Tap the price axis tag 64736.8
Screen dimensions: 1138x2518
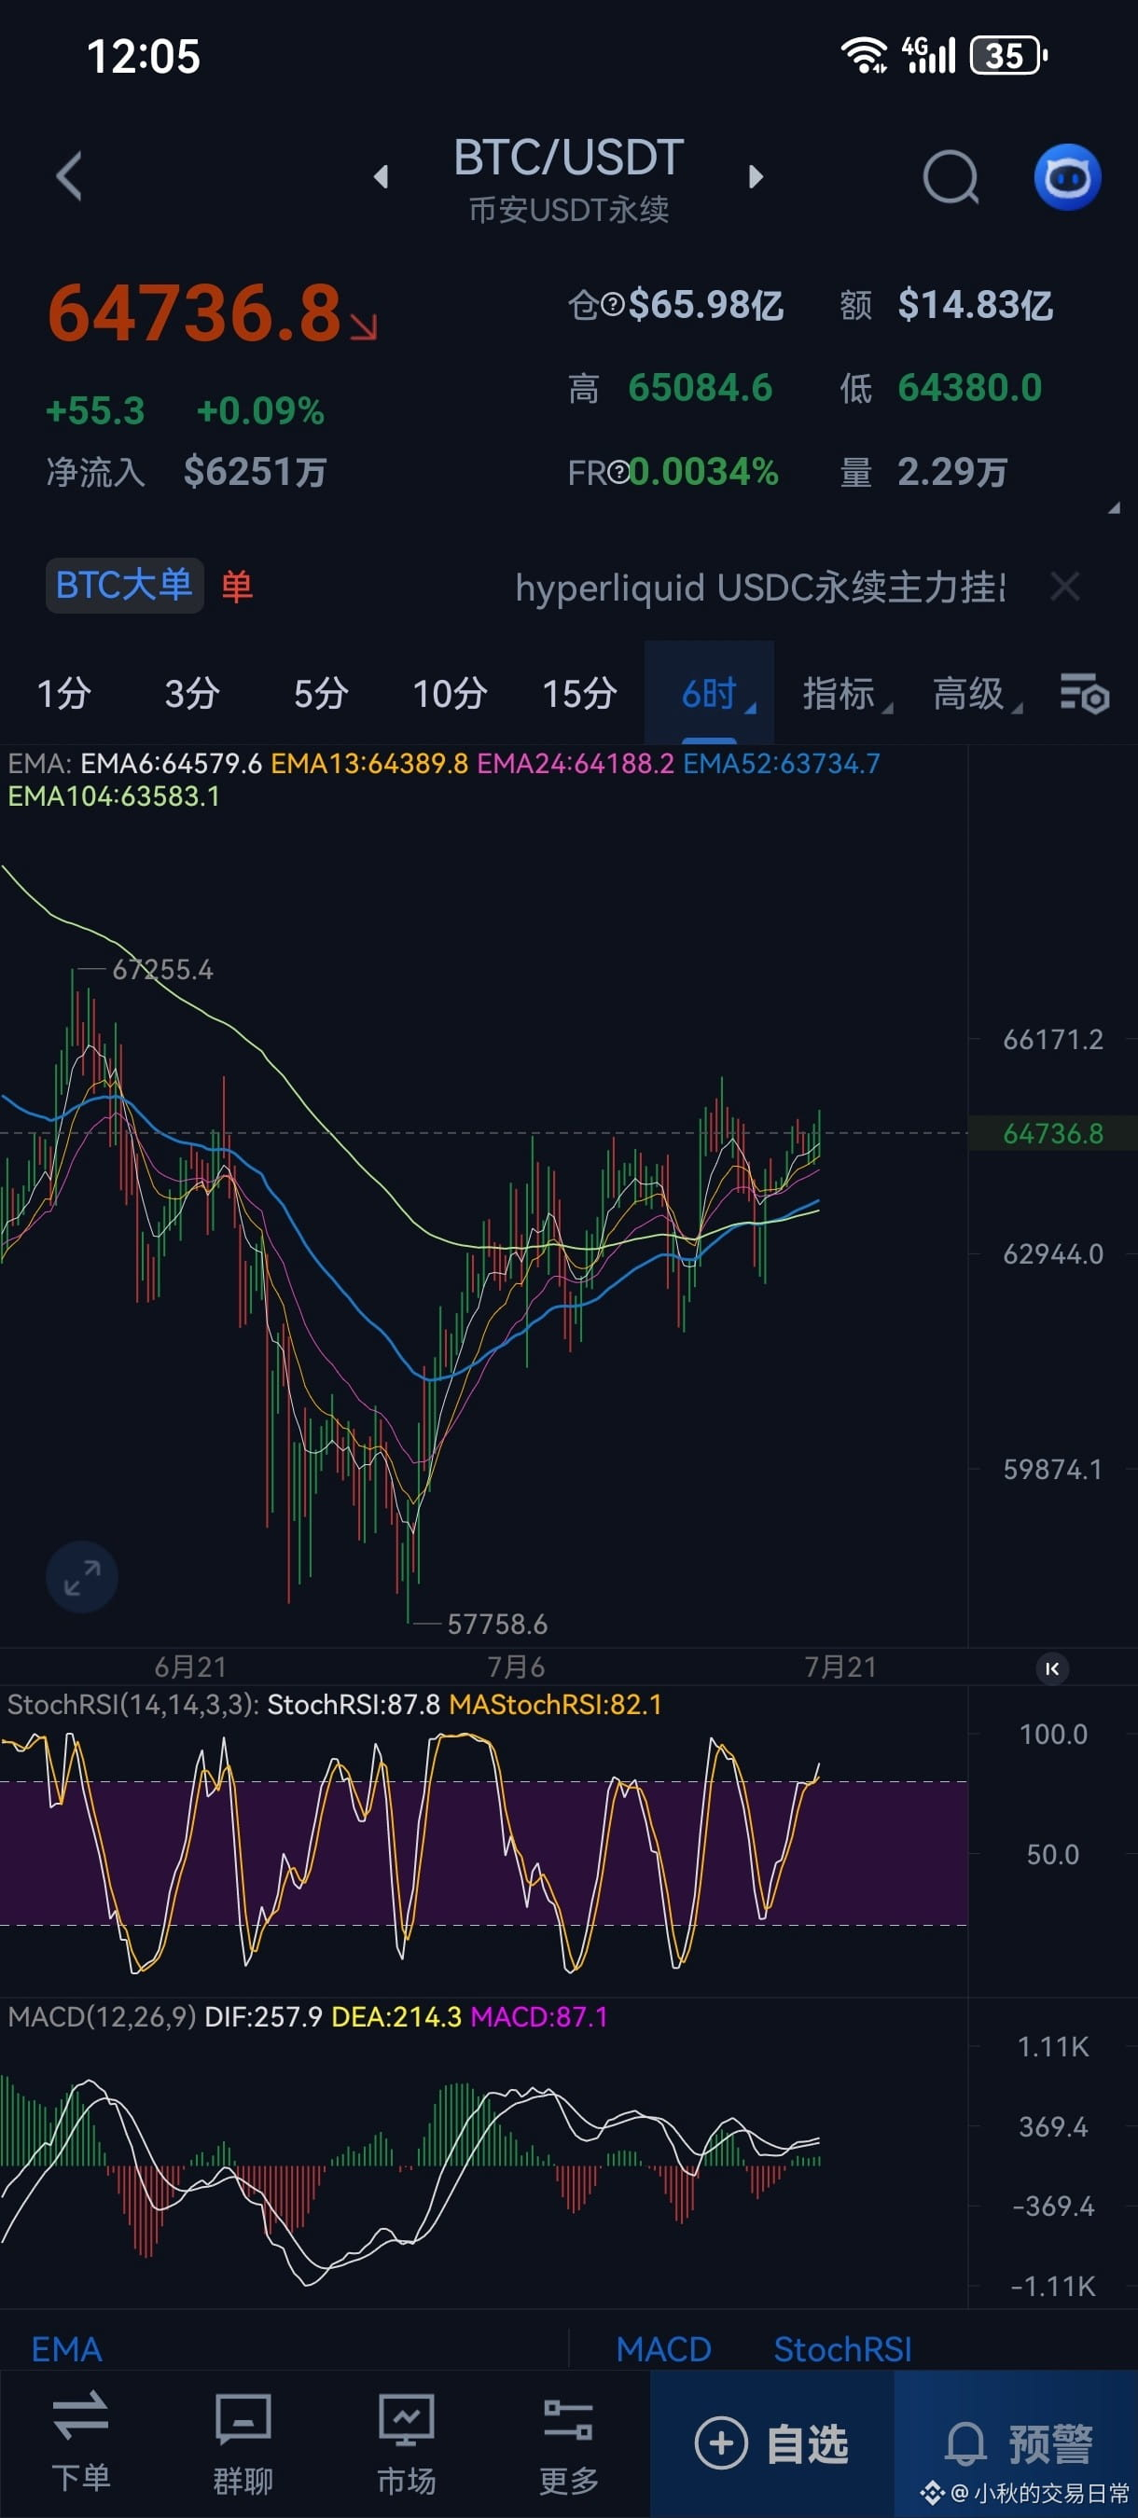point(1053,1134)
